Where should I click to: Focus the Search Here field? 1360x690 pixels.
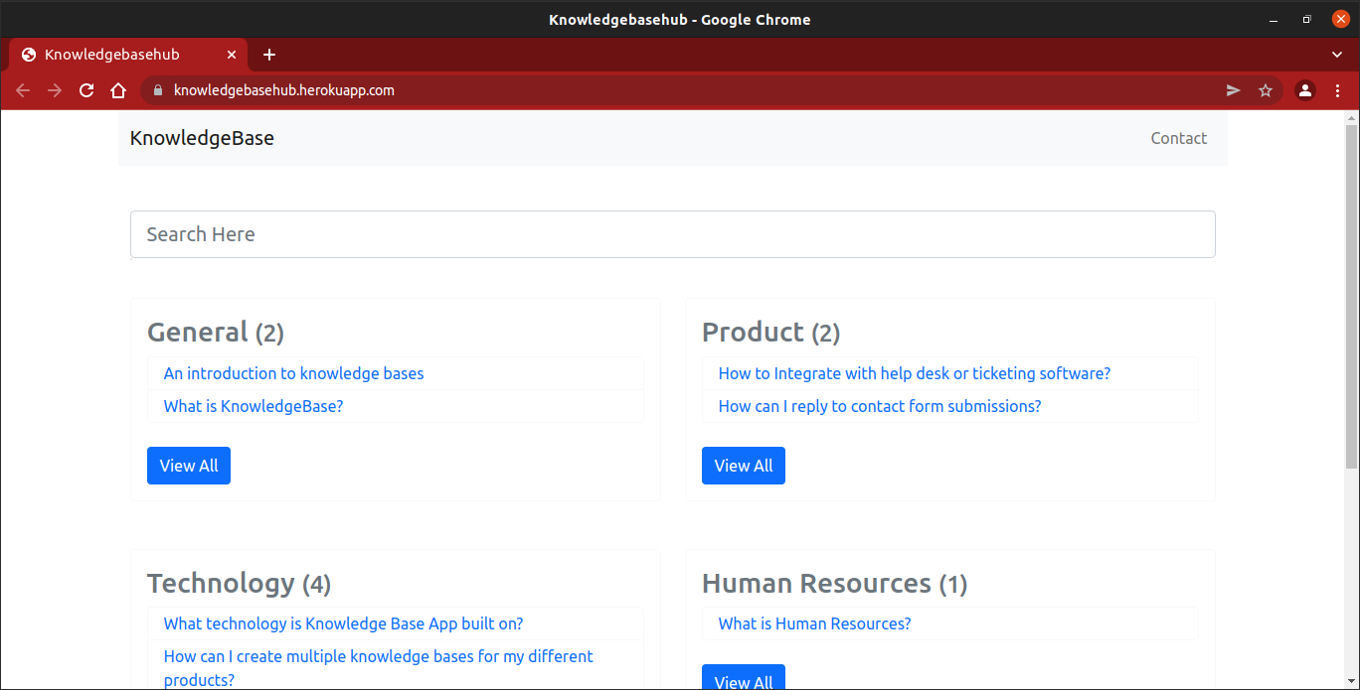pos(673,234)
